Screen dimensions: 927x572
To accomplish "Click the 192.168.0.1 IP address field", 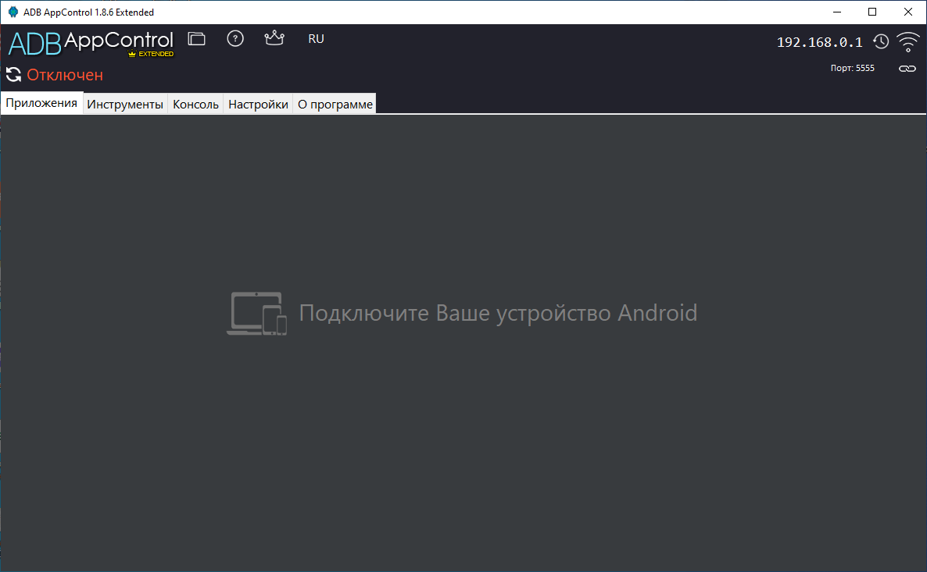I will click(819, 42).
